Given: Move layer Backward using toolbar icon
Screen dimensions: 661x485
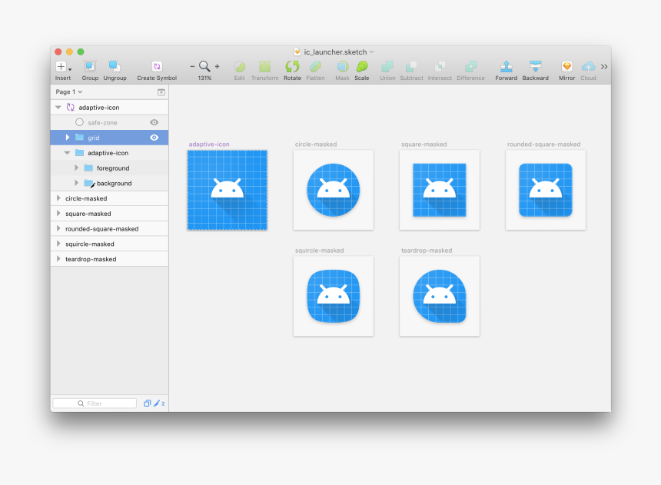Looking at the screenshot, I should tap(536, 67).
